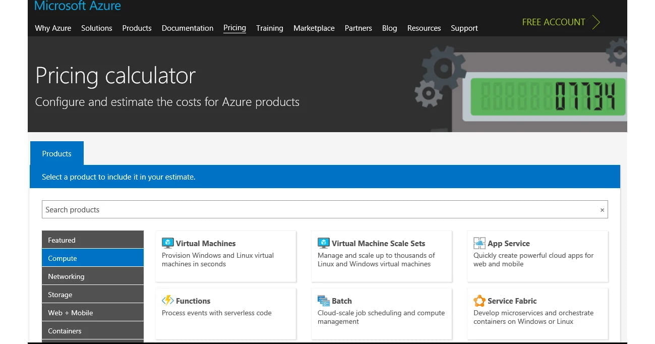
Task: Click inside the Search products box
Action: (303, 209)
